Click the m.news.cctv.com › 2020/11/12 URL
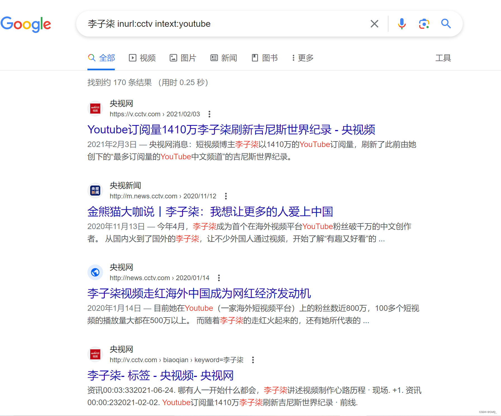The width and height of the screenshot is (501, 416). (163, 196)
